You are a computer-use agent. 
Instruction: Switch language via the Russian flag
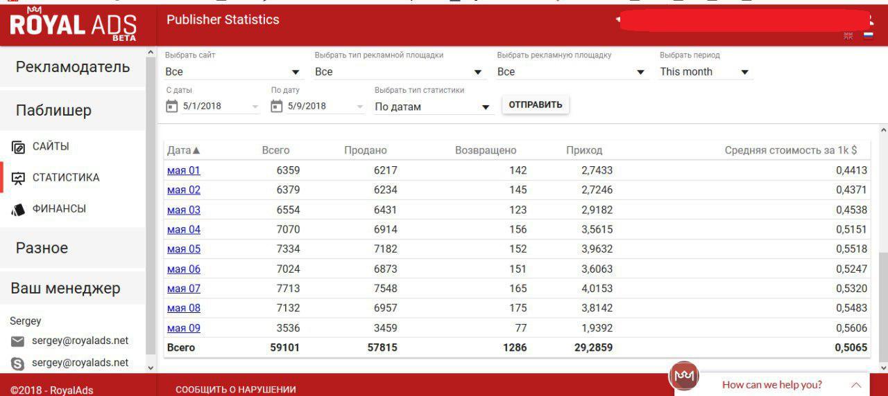868,35
